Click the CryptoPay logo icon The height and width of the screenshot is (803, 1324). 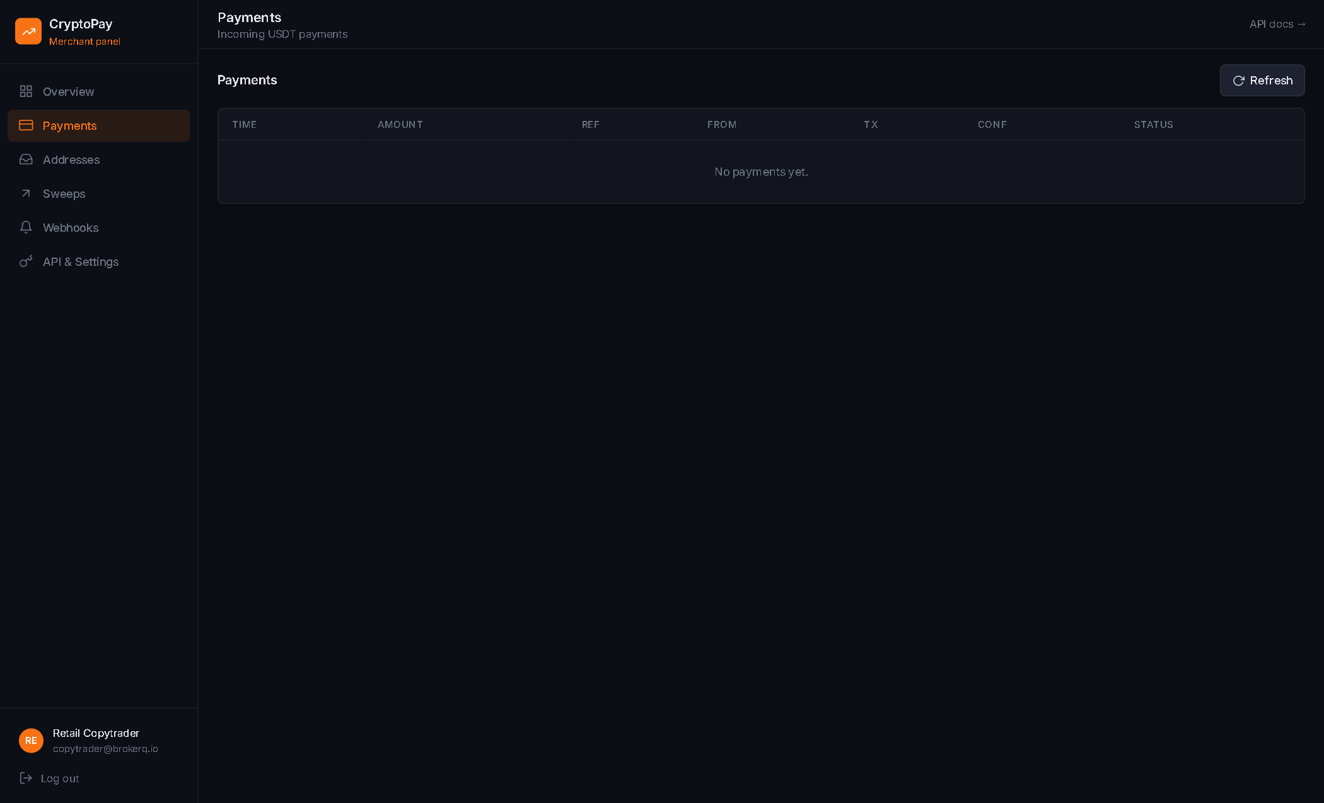point(28,31)
